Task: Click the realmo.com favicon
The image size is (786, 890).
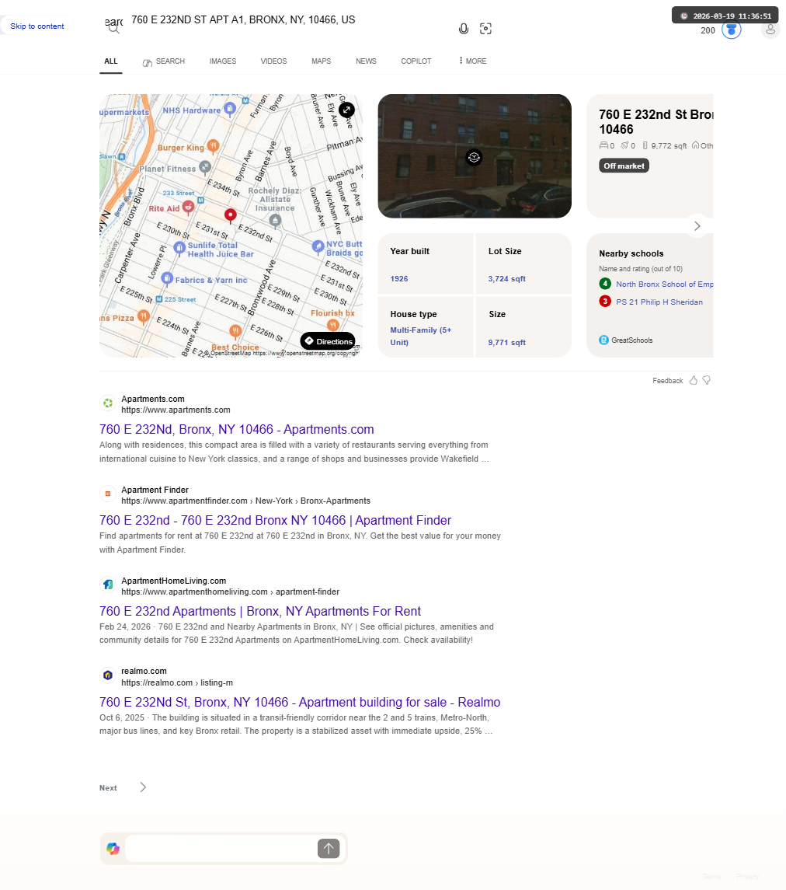Action: [108, 675]
